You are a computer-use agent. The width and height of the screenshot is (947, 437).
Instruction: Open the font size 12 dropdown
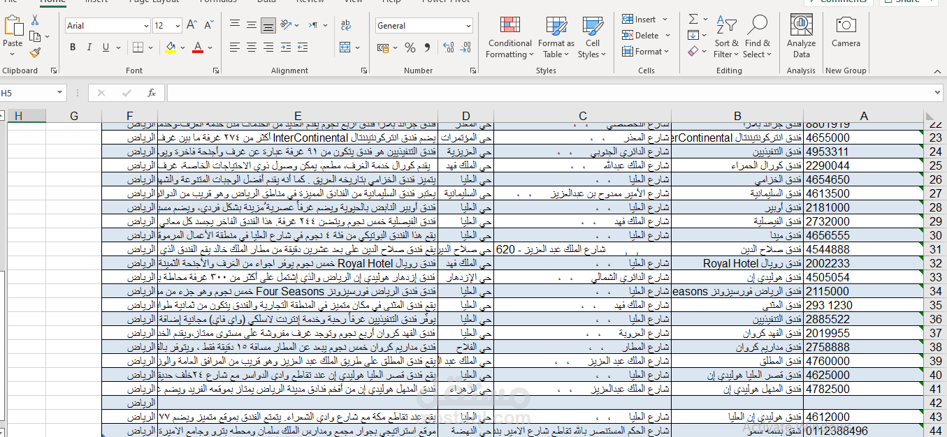177,26
